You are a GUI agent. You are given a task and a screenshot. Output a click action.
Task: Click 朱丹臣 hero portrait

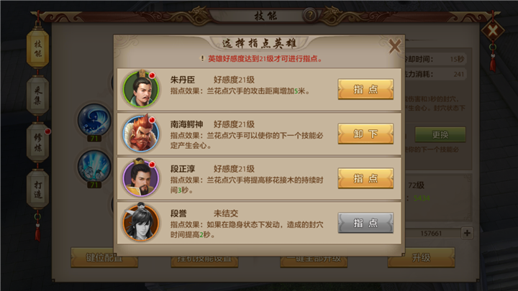(141, 89)
